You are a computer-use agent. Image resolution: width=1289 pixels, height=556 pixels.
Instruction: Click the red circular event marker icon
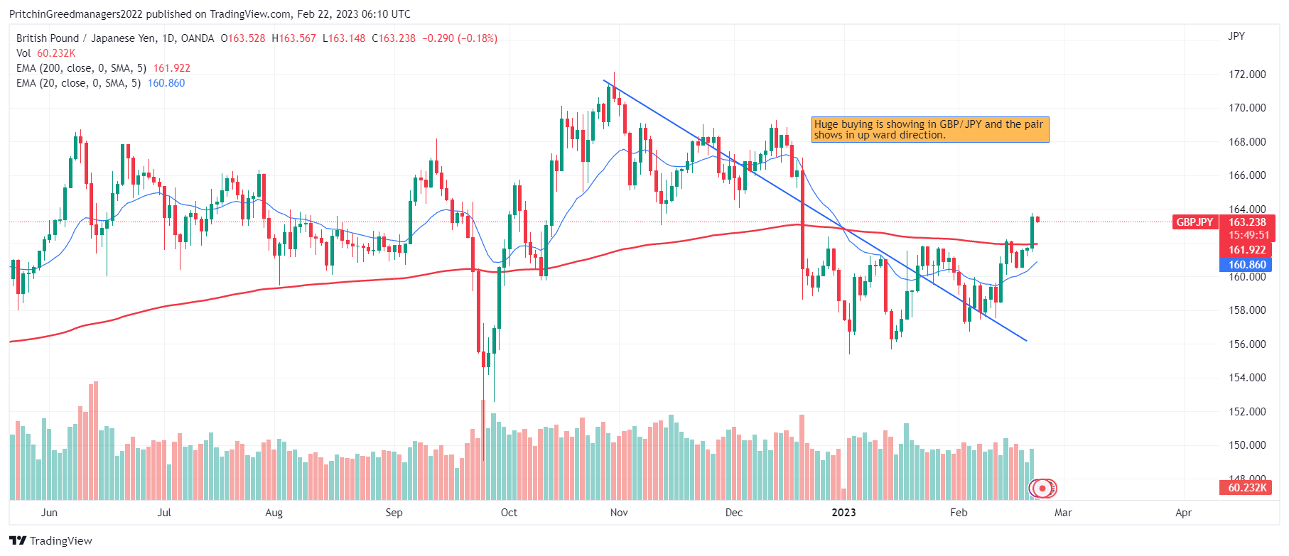point(1042,488)
